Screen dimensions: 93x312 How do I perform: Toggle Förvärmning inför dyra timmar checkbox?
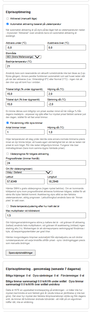(8, 123)
